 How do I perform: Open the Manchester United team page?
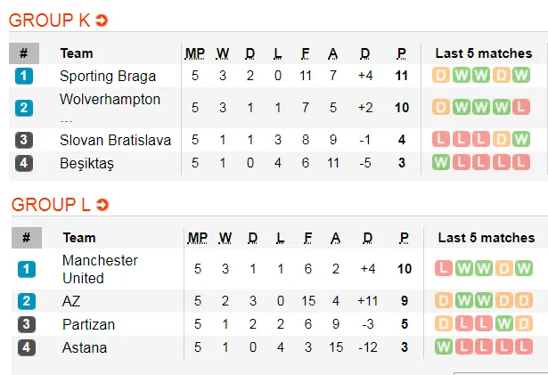pos(100,269)
